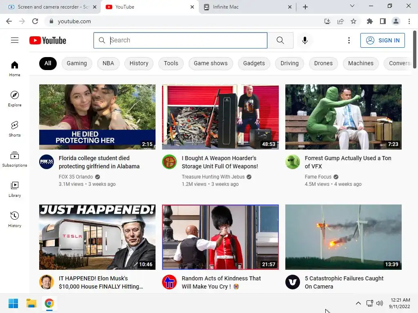
Task: Click the youtube.com address bar
Action: 184,21
